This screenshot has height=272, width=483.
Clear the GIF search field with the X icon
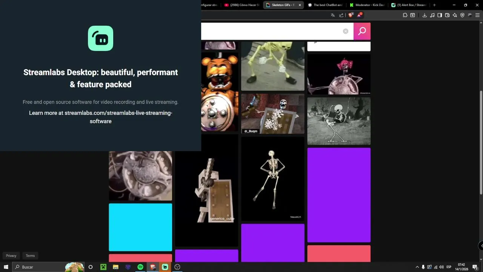tap(346, 31)
